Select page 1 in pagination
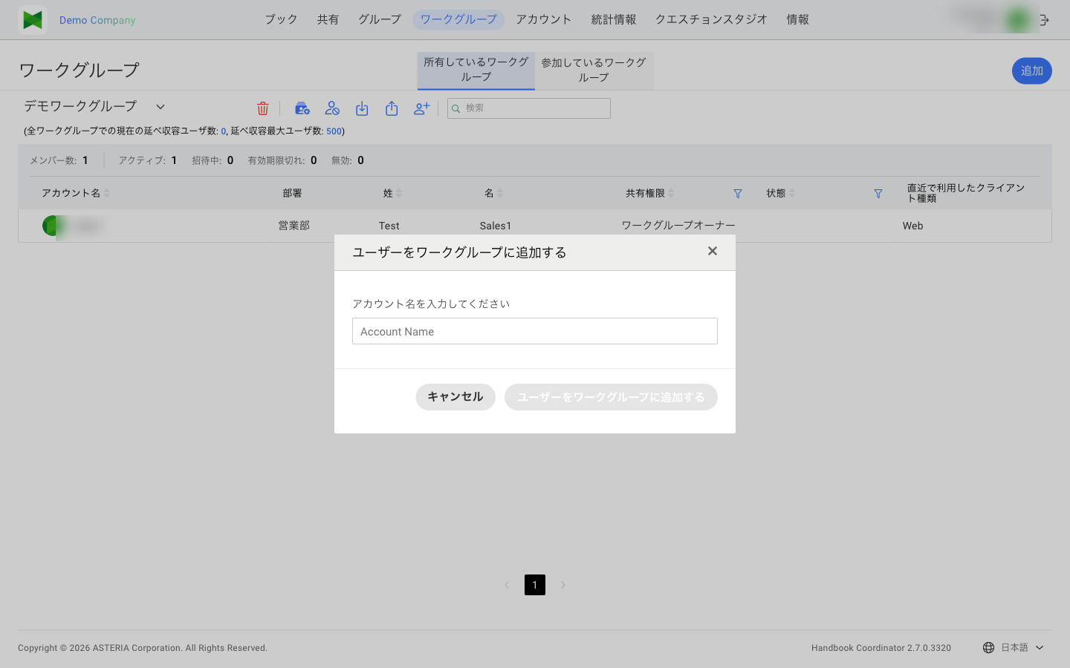 [x=535, y=585]
